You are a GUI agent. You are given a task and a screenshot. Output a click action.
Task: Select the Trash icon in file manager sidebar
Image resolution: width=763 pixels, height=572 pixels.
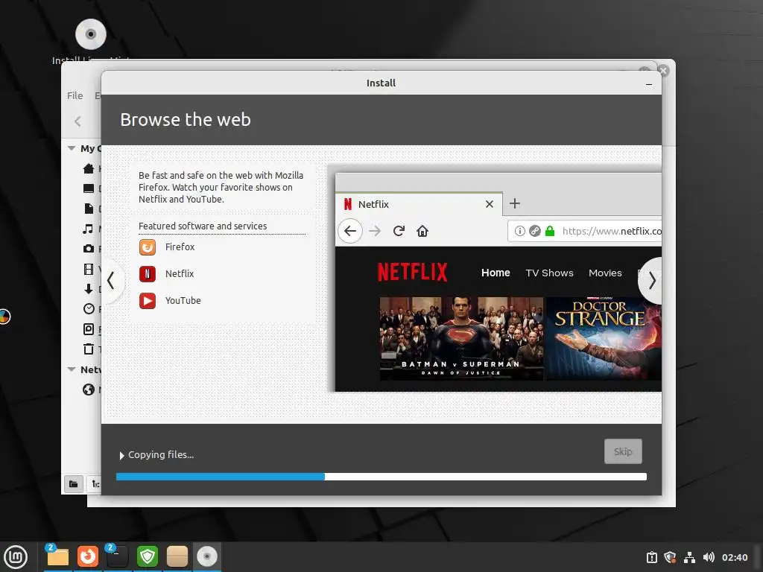pos(89,349)
